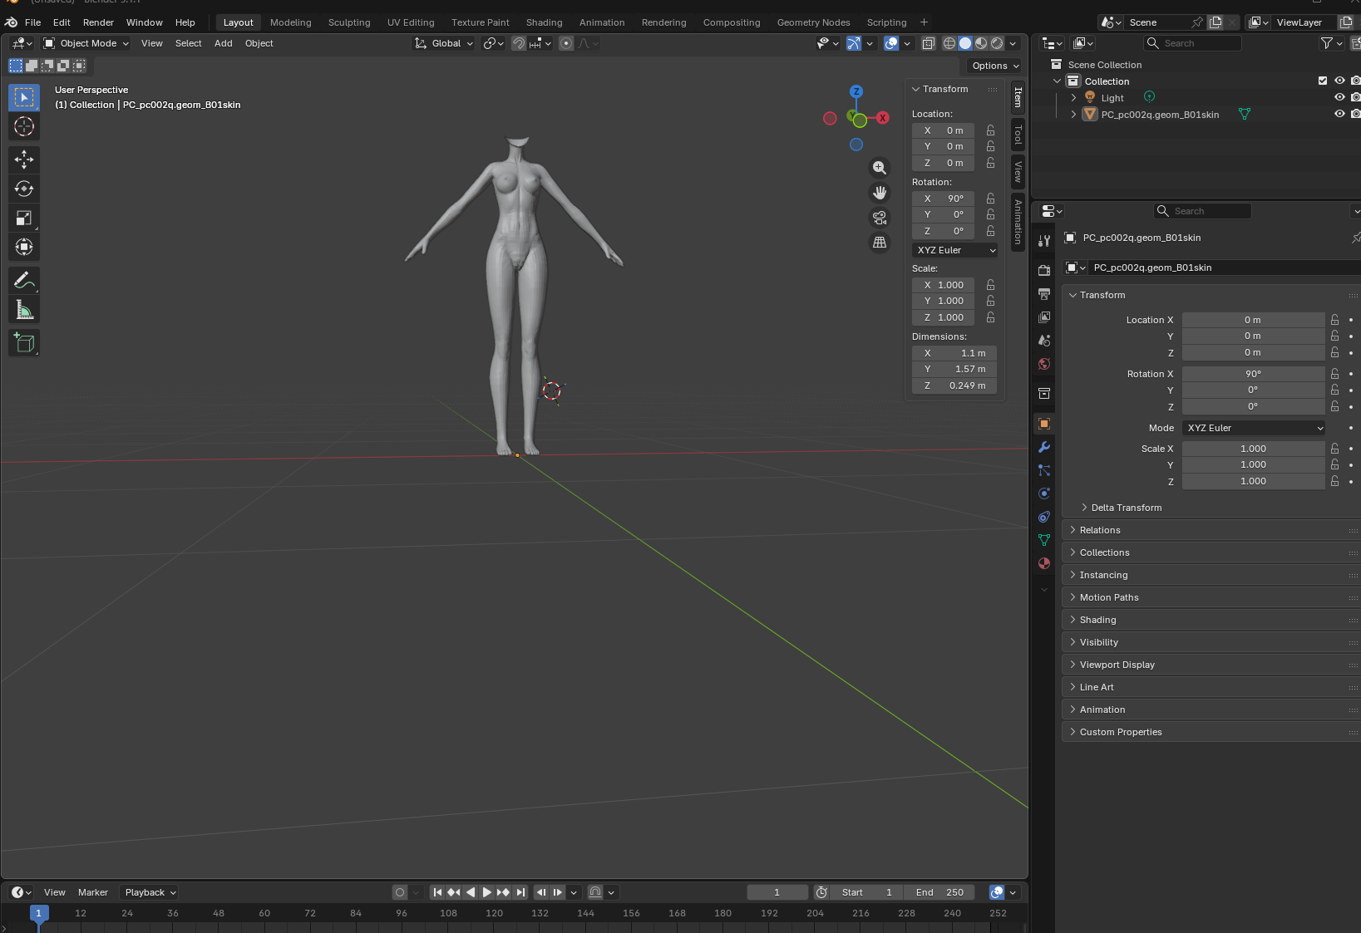The width and height of the screenshot is (1361, 933).
Task: Toggle visibility of PC_pc002q.geom_B01skin object
Action: [x=1339, y=114]
